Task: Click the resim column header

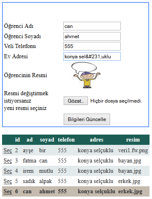Action: (x=133, y=140)
